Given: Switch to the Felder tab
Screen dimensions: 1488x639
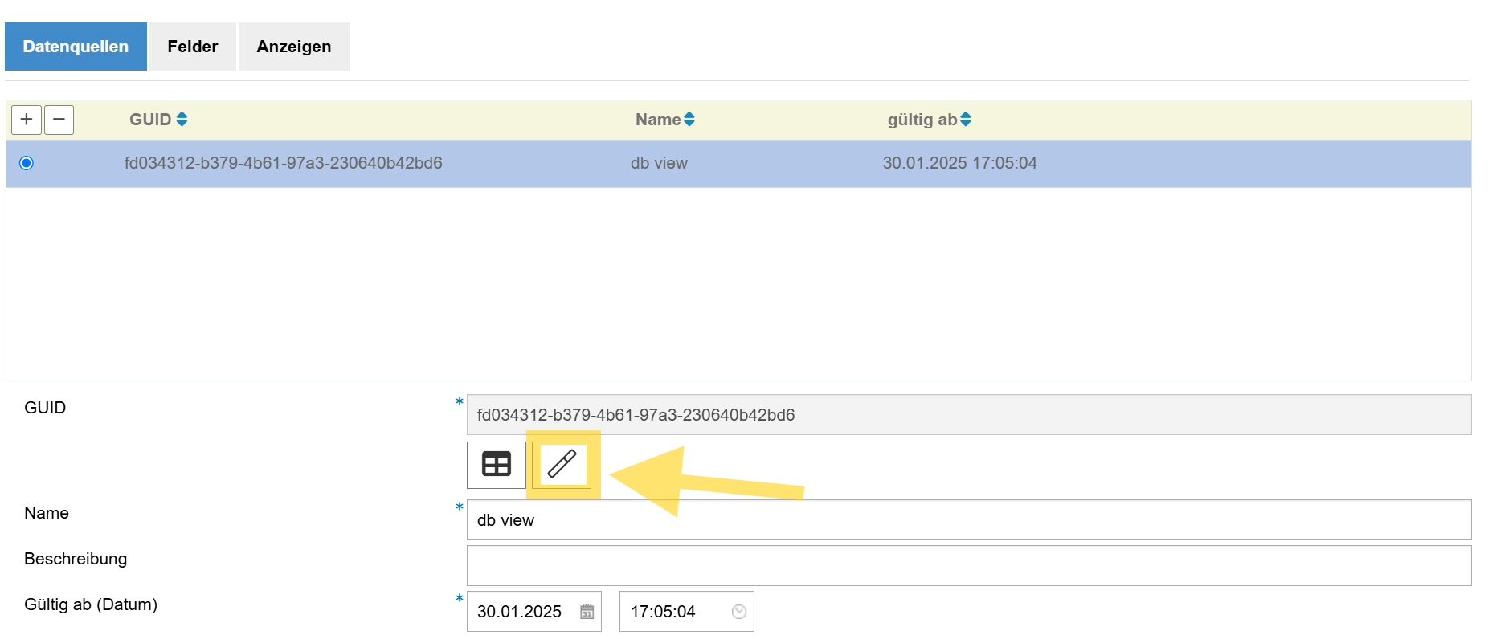Looking at the screenshot, I should point(193,47).
